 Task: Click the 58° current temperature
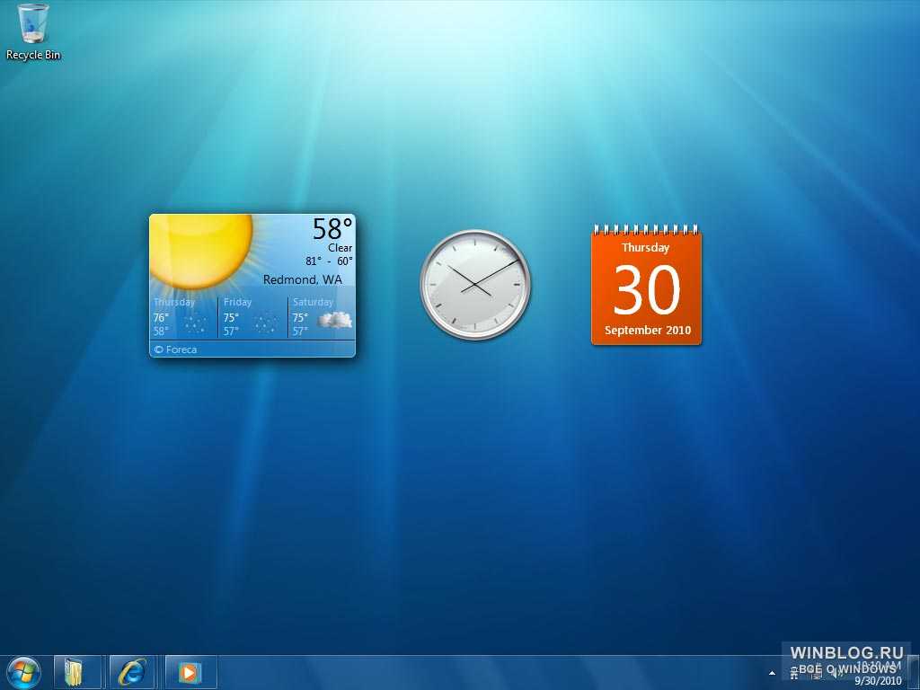point(332,229)
